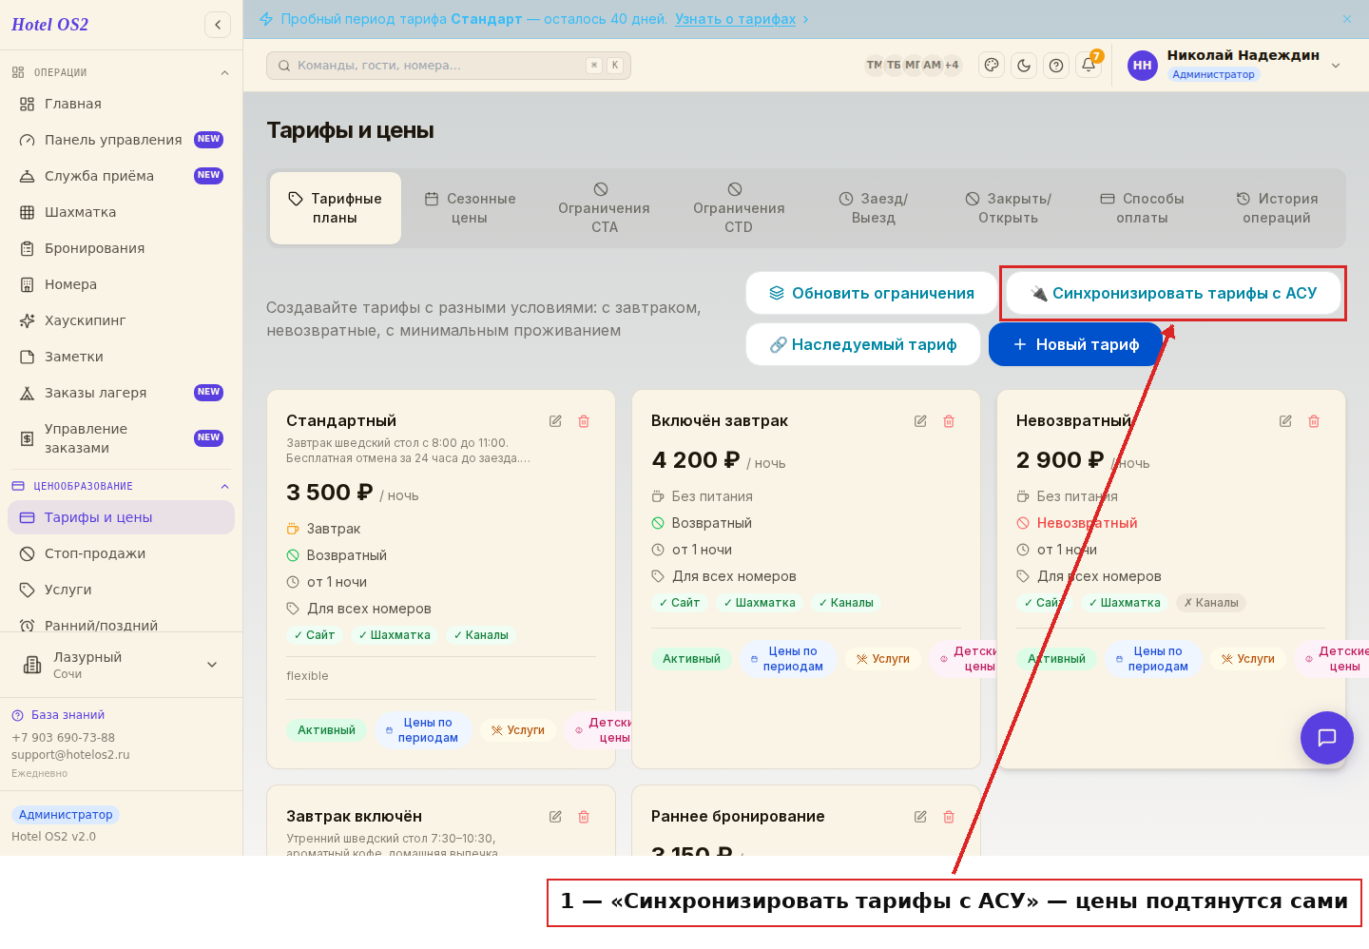
Task: Toggle Активный status on Невозвратный card
Action: coord(1056,659)
